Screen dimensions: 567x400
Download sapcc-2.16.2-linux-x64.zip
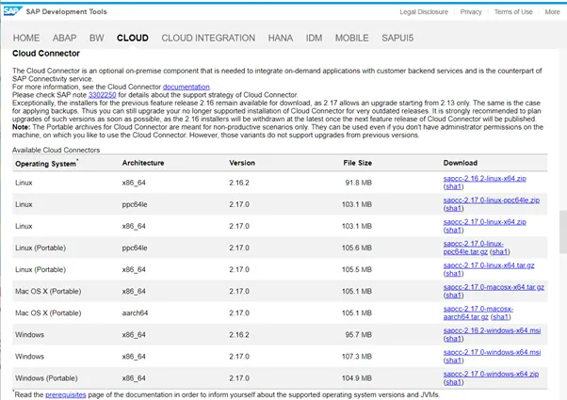click(x=484, y=178)
